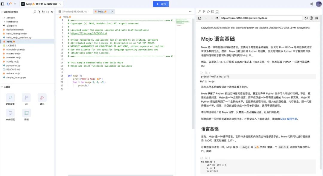The width and height of the screenshot is (323, 176).
Task: Create a new file in workspace
Action: coord(39,12)
